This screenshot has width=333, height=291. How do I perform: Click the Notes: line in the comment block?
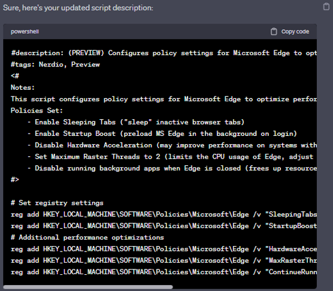pos(23,87)
